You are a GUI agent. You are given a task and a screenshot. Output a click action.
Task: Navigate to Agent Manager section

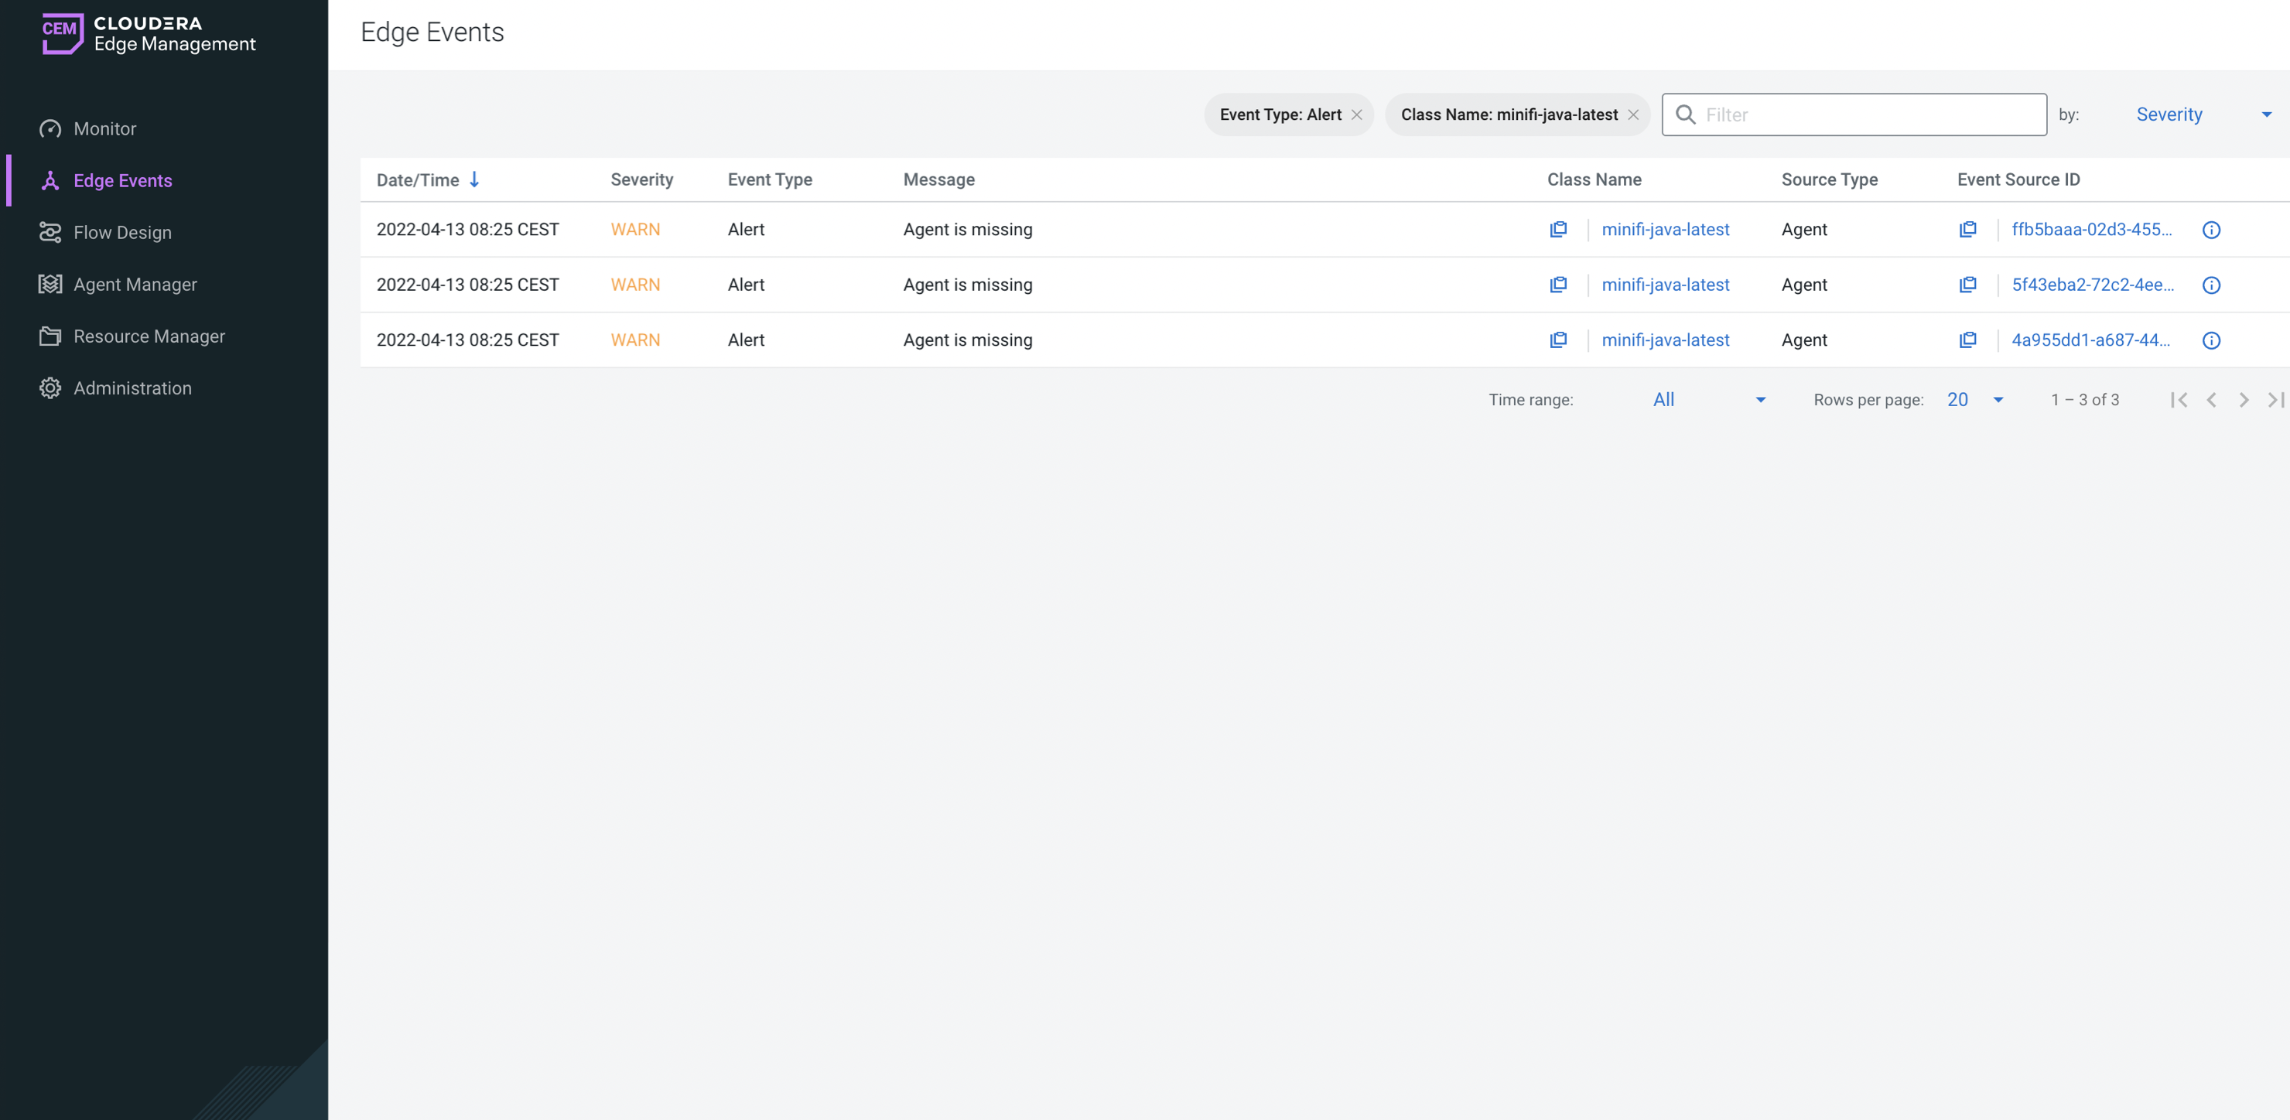tap(135, 285)
